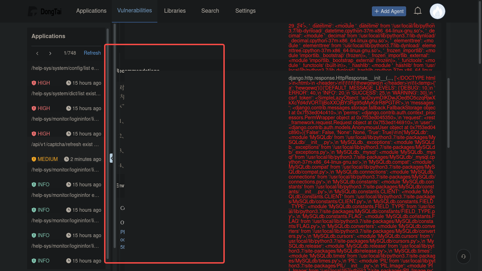Switch to the Libraries tab

[175, 11]
